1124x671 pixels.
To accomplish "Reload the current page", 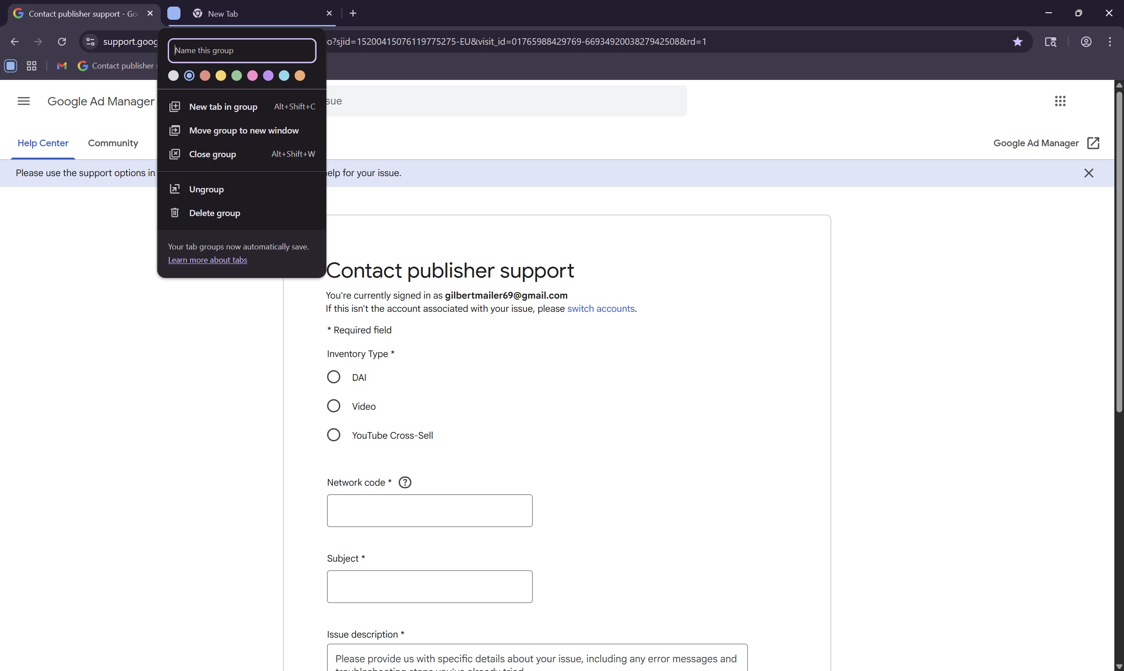I will coord(62,42).
